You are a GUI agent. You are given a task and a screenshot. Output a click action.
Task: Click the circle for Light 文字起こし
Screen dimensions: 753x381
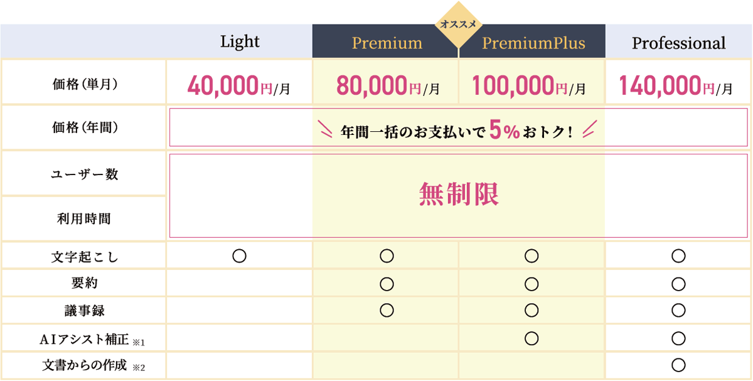239,255
